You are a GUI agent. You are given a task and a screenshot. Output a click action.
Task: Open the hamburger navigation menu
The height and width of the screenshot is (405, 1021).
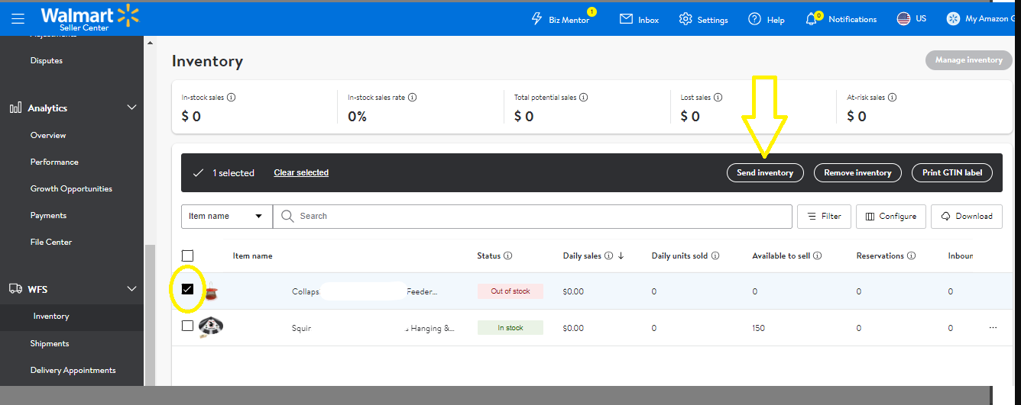pos(18,19)
